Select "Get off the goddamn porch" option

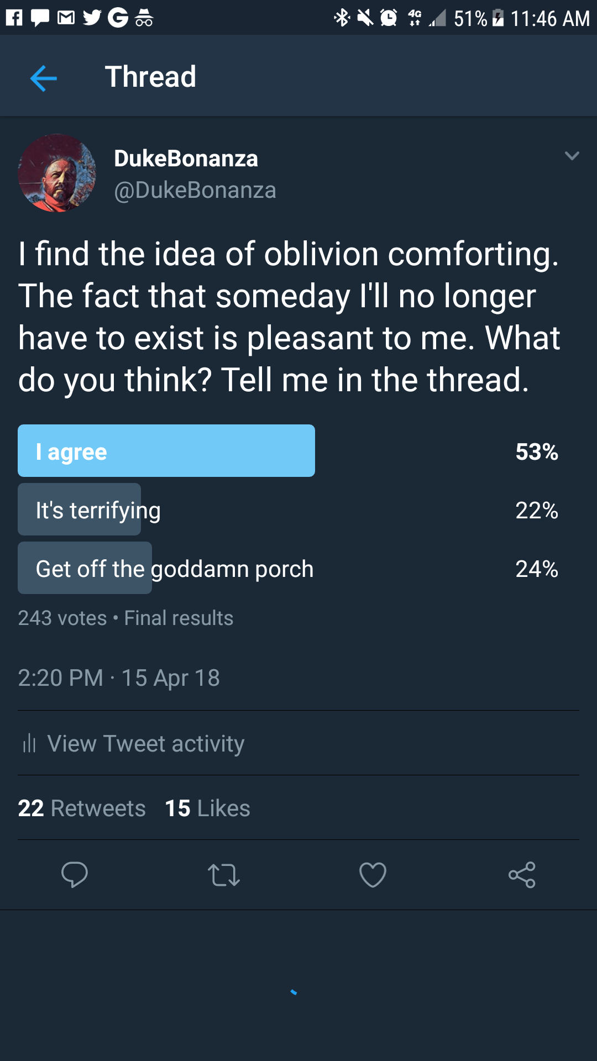[174, 568]
